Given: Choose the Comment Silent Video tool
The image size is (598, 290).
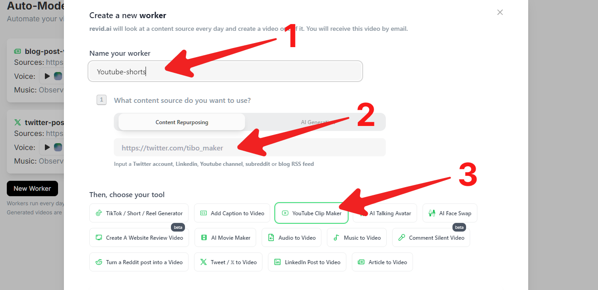Looking at the screenshot, I should (431, 237).
